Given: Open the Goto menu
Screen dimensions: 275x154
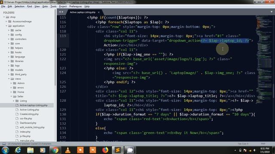Looking at the screenshot, I should tap(45, 6).
